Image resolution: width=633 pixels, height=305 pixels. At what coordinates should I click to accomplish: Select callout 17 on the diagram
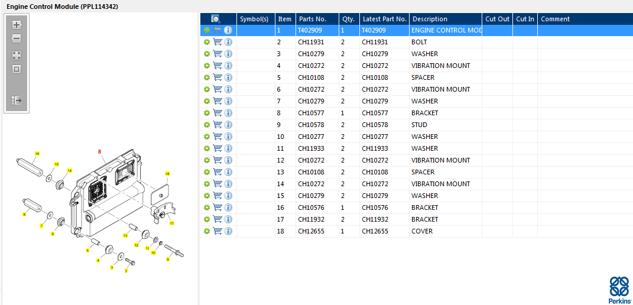[171, 223]
